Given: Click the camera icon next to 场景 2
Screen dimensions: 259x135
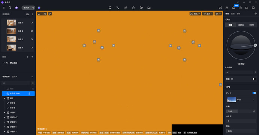Looking at the screenshot, I should pos(32,31).
